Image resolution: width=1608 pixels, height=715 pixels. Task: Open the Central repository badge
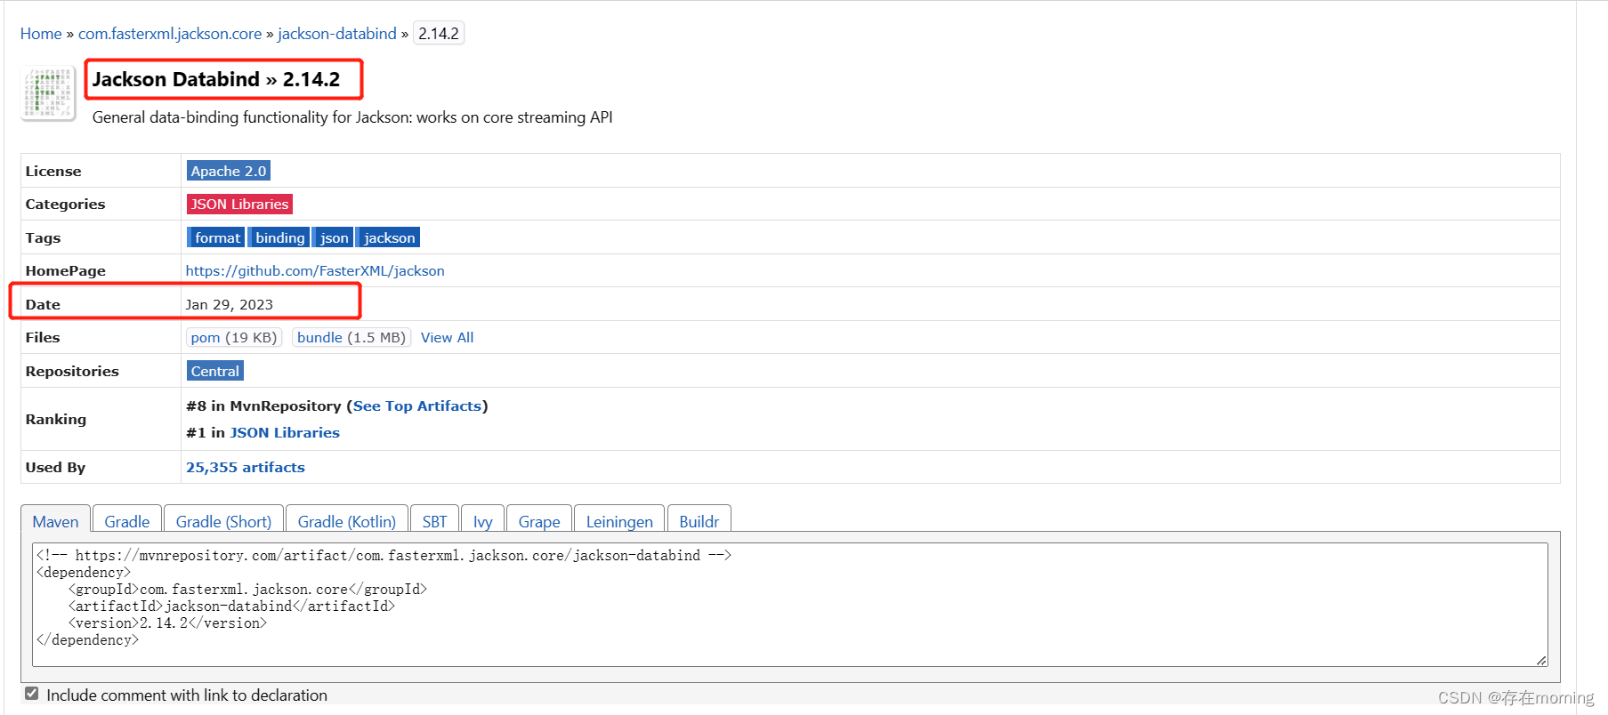click(x=215, y=371)
